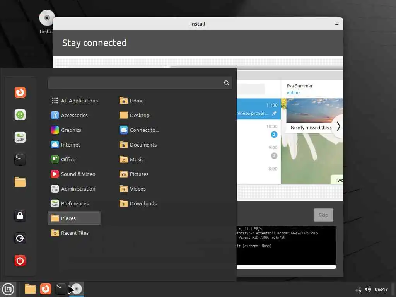Lock the screen using the padlock icon
396x297 pixels.
(20, 216)
